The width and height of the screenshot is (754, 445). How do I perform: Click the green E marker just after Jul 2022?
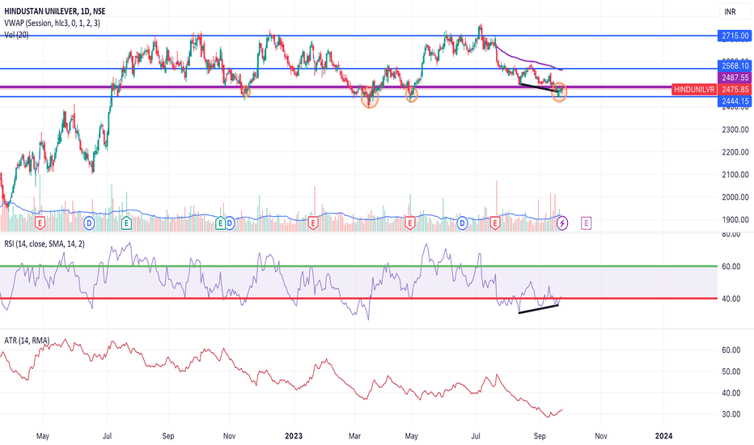point(126,222)
